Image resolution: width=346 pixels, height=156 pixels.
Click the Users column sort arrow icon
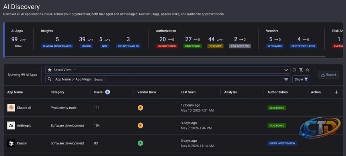pos(107,92)
